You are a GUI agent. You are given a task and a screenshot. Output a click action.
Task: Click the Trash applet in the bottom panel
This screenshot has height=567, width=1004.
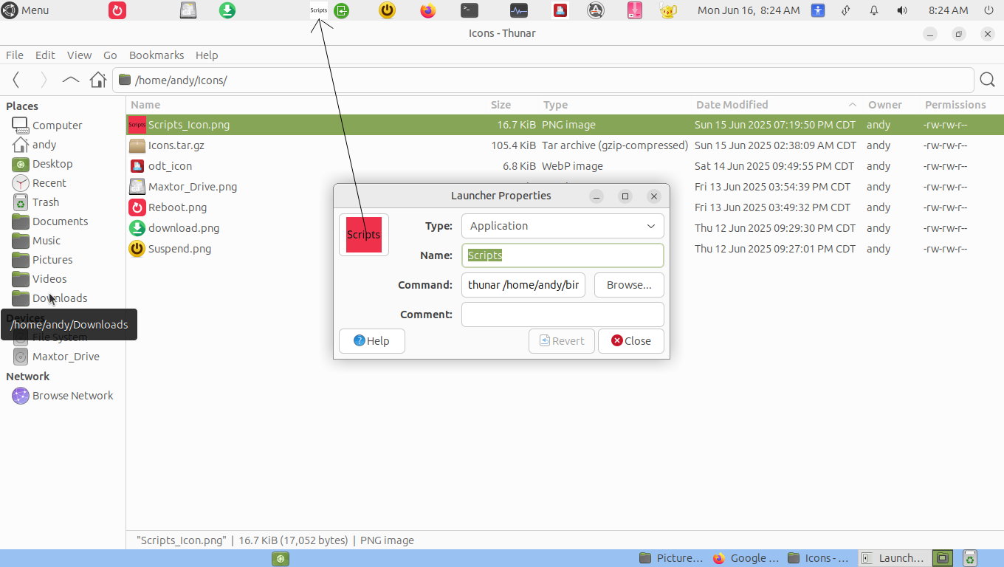970,558
